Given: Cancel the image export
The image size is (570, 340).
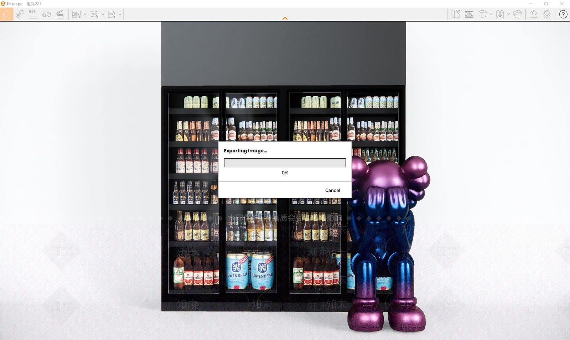Looking at the screenshot, I should 333,190.
